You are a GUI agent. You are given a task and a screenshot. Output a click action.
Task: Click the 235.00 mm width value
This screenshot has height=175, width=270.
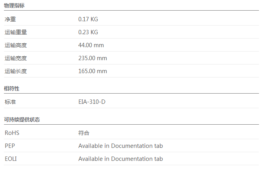pos(92,58)
